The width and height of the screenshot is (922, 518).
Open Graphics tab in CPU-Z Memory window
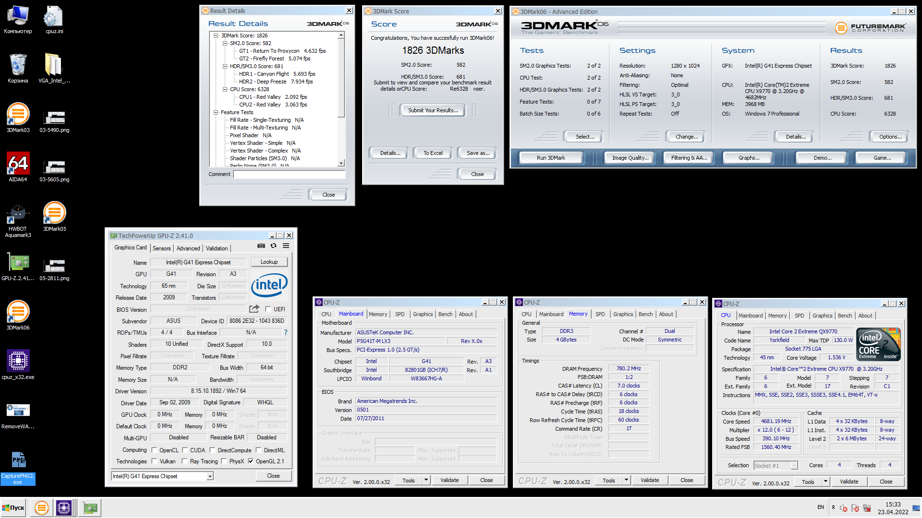623,314
